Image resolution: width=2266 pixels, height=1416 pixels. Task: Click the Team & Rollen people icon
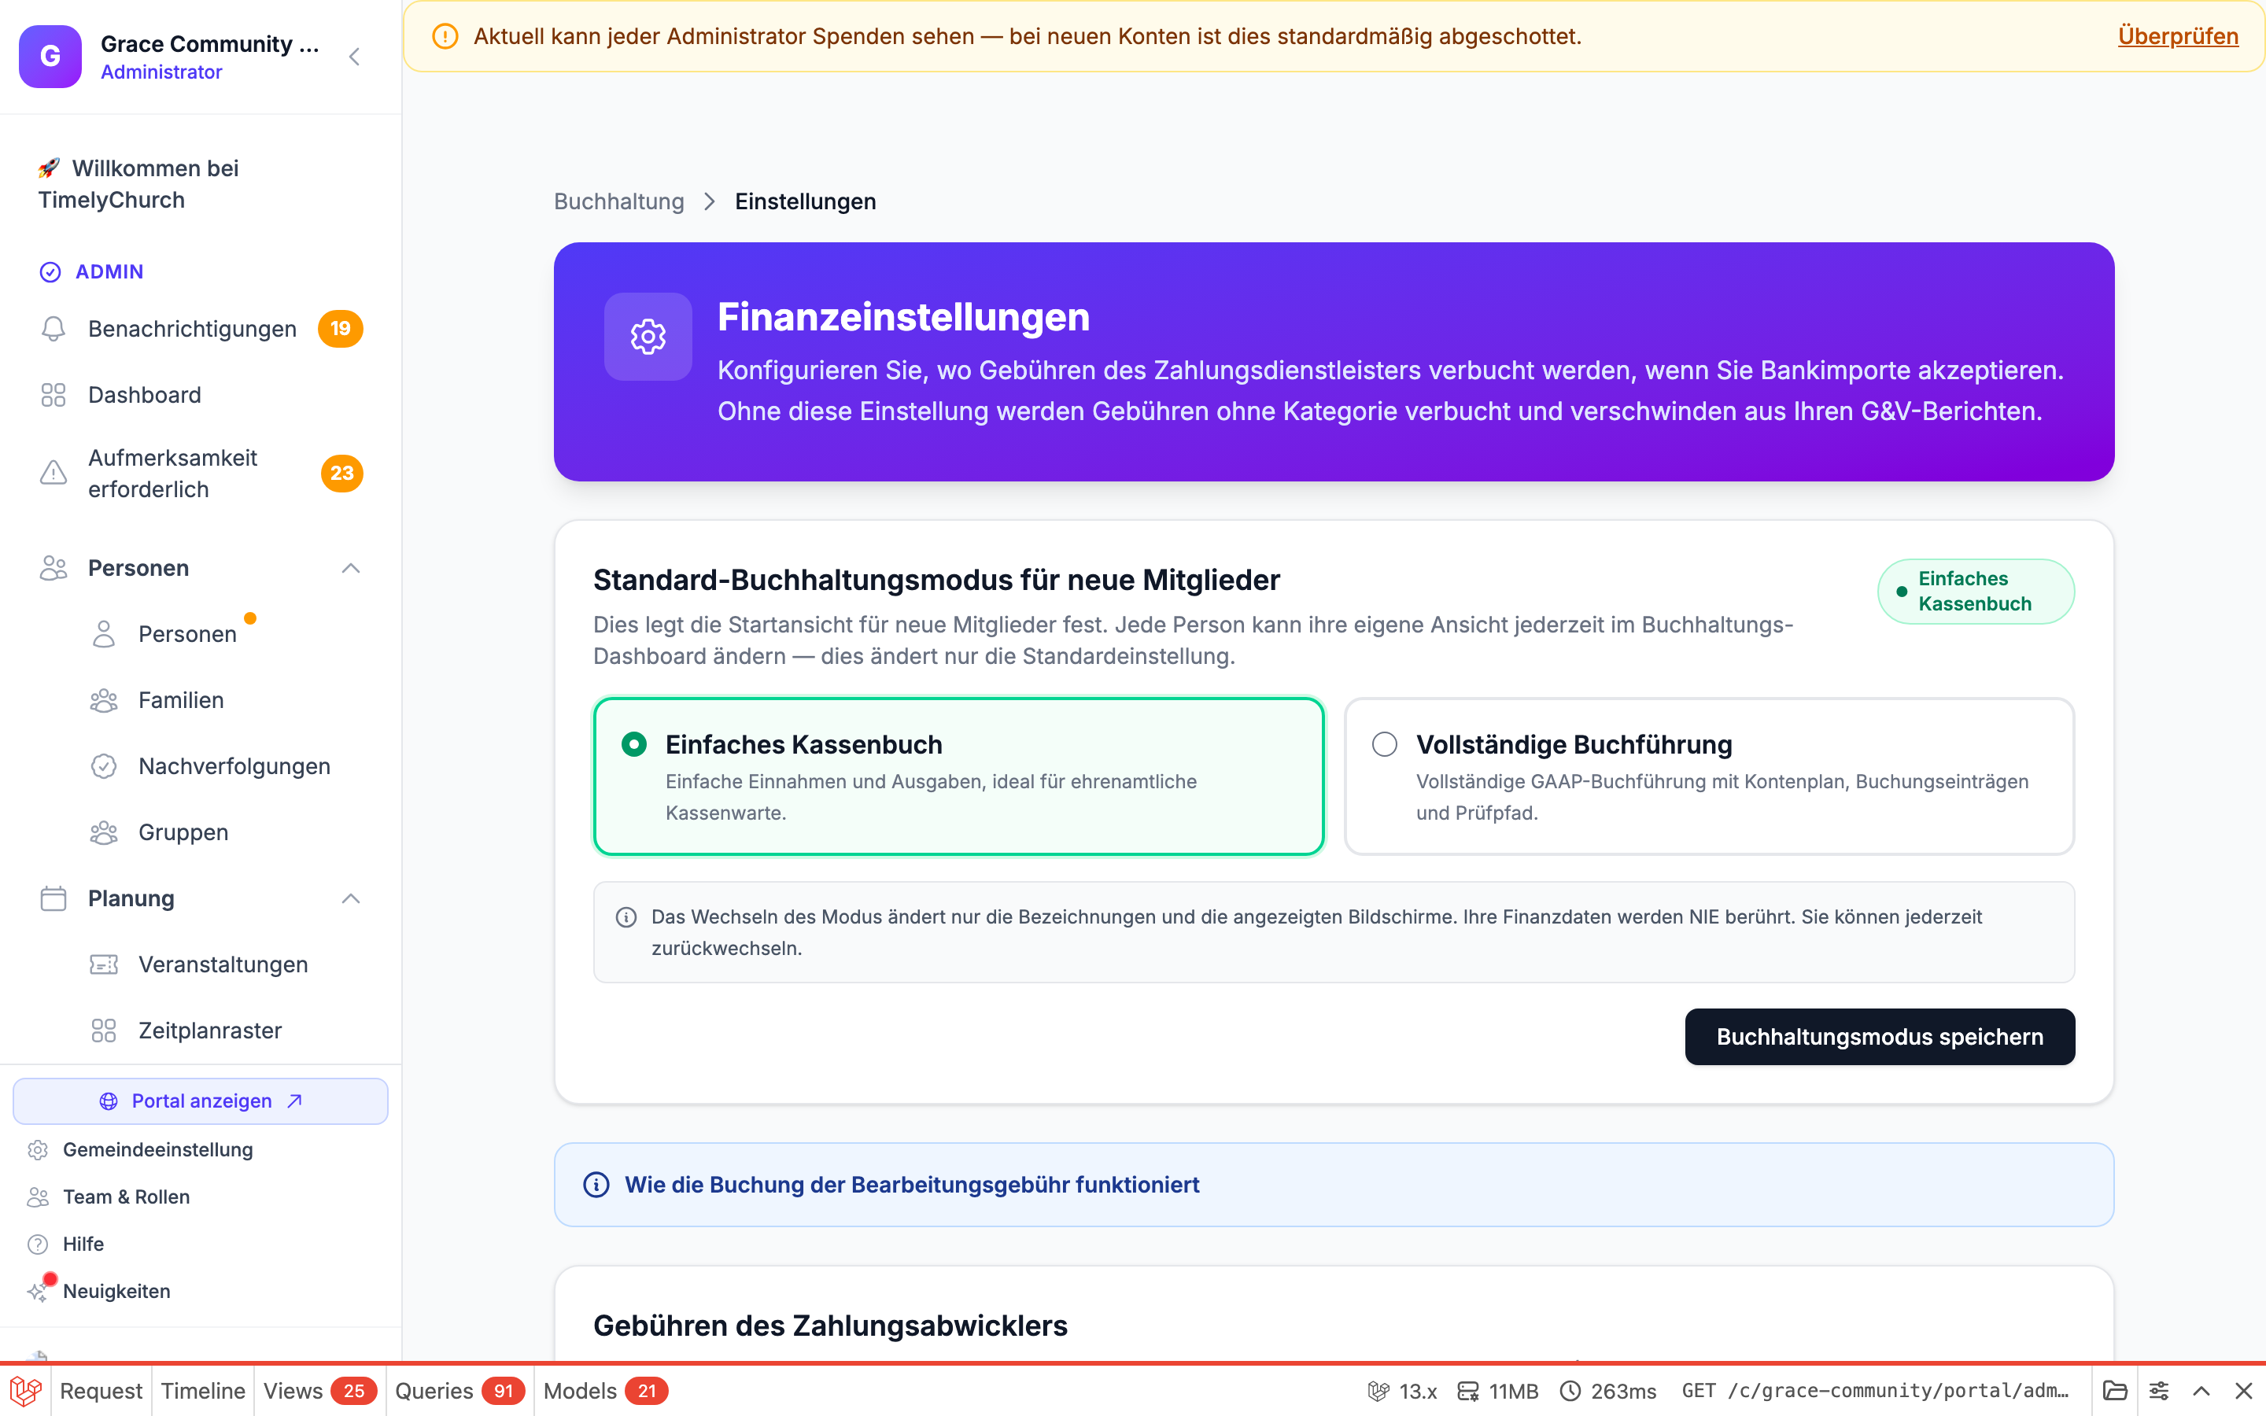[x=38, y=1197]
